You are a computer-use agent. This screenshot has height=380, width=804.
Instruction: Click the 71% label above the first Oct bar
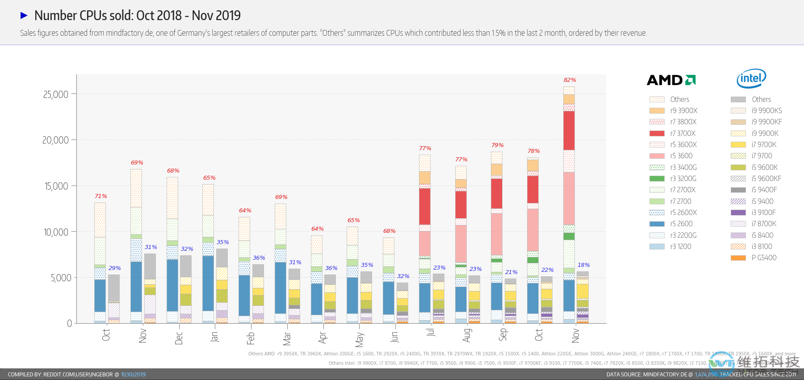pyautogui.click(x=101, y=196)
